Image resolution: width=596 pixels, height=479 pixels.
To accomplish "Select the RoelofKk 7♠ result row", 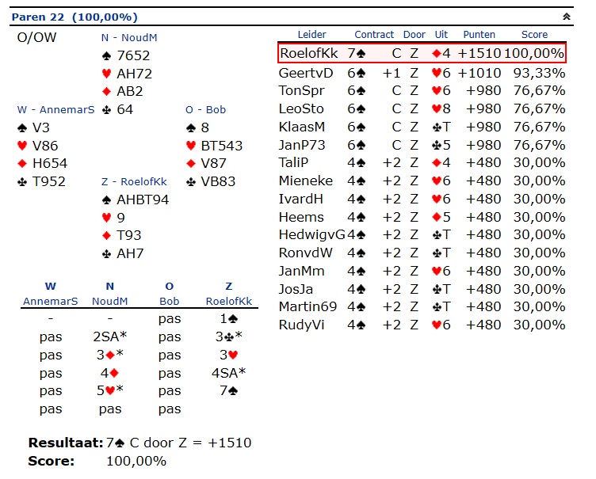I will click(422, 53).
